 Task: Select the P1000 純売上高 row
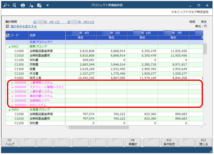pos(104,78)
